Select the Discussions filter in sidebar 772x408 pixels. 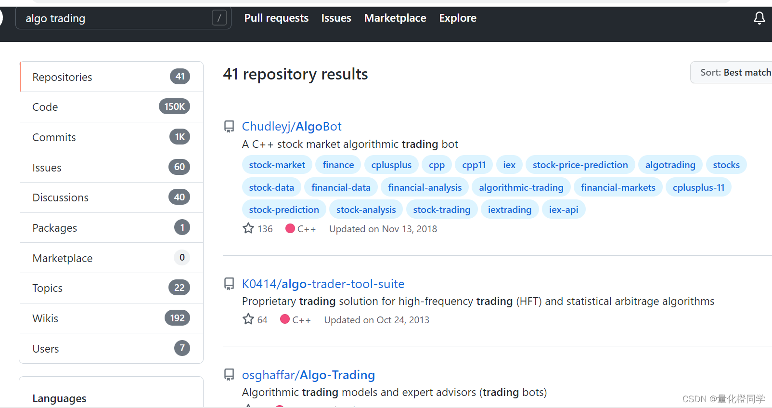(x=111, y=197)
